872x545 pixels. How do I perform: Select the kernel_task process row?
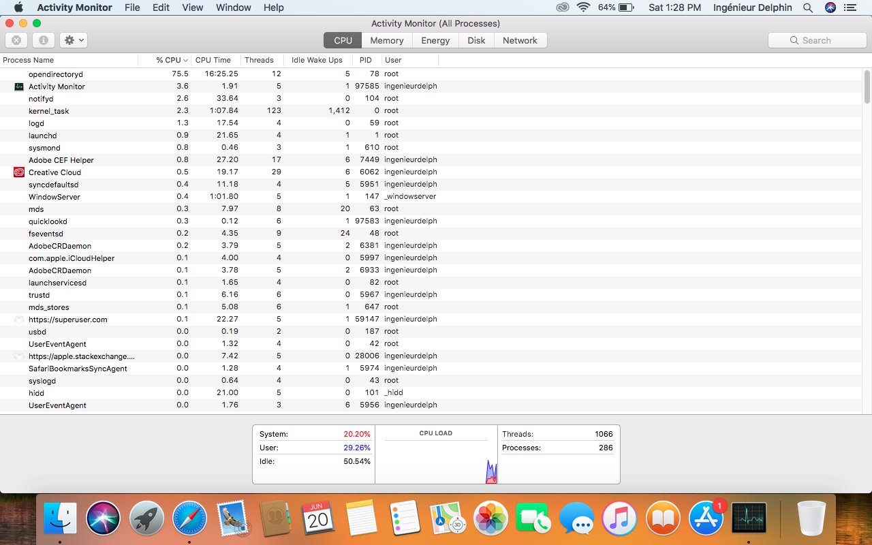(431, 110)
